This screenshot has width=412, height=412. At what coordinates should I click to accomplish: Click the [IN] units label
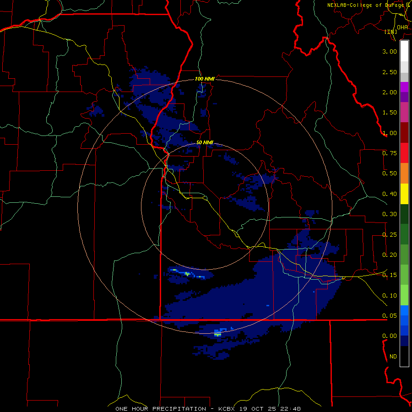[x=391, y=32]
